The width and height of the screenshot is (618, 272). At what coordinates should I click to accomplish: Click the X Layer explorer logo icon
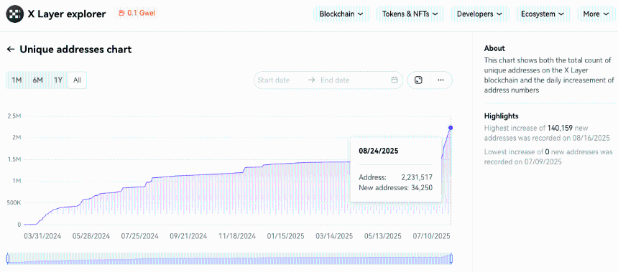(x=14, y=14)
